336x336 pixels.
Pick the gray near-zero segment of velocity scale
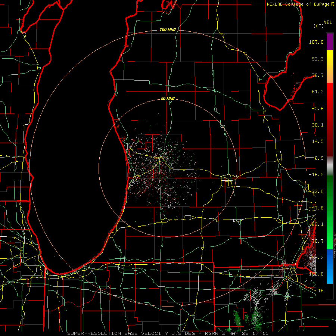[330, 166]
